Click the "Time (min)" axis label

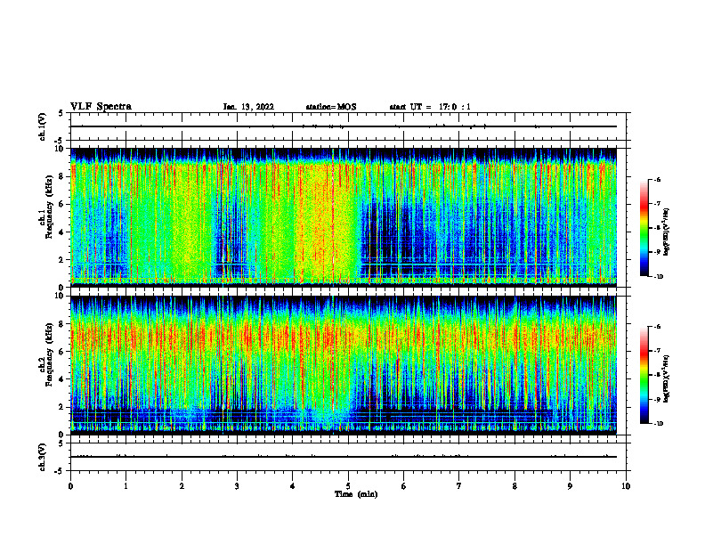pos(356,494)
